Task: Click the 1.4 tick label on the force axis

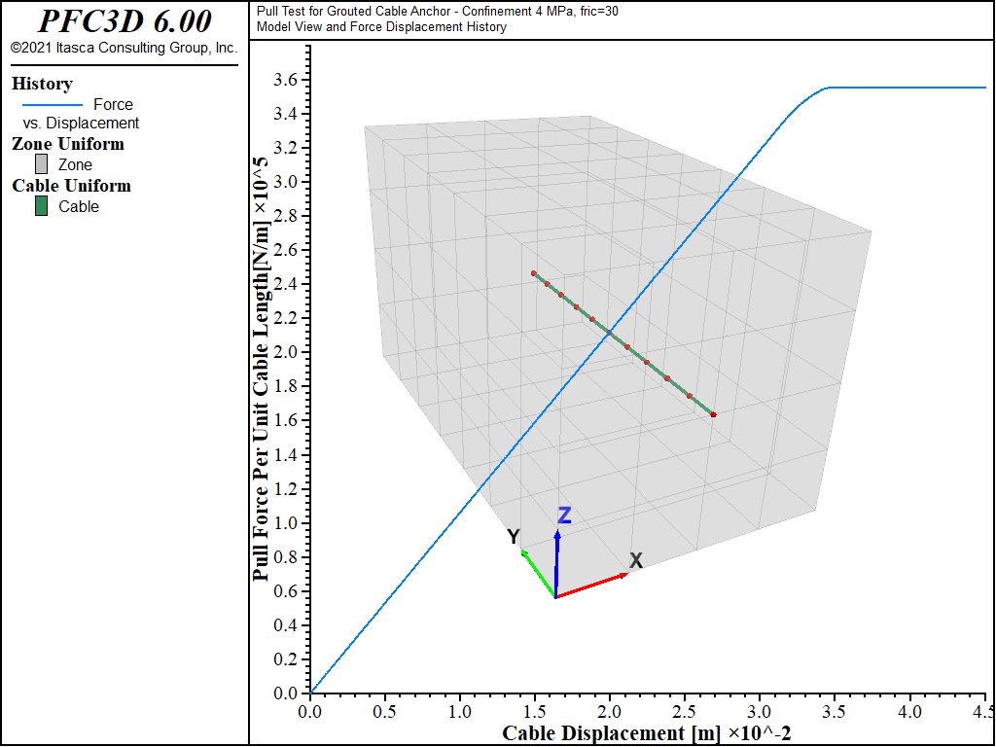Action: (287, 455)
